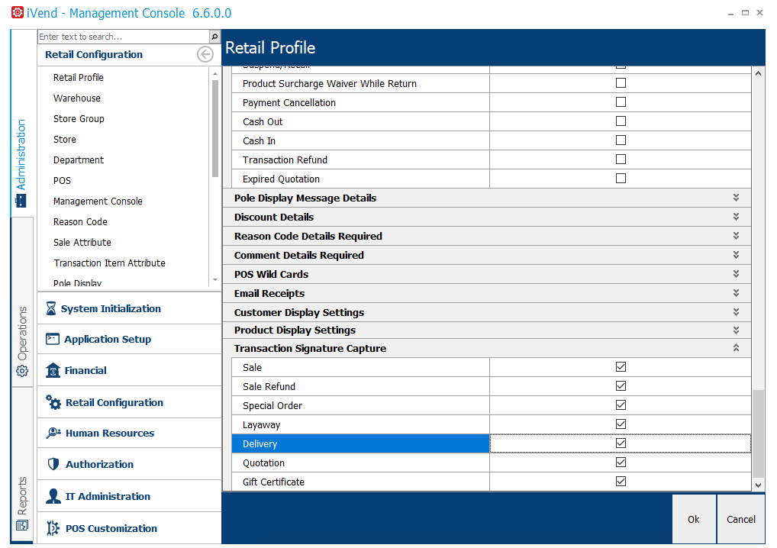Open the Financial menu
This screenshot has width=777, height=548.
tap(129, 370)
